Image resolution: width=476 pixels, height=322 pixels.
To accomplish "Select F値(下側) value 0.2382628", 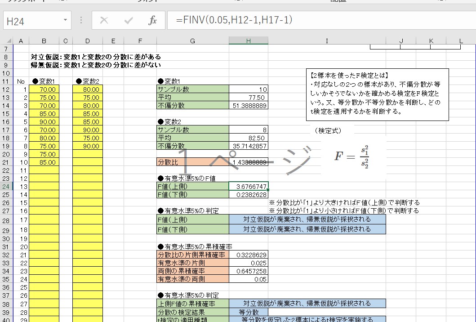I will point(248,195).
